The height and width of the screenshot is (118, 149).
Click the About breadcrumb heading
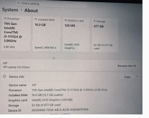click(31, 10)
